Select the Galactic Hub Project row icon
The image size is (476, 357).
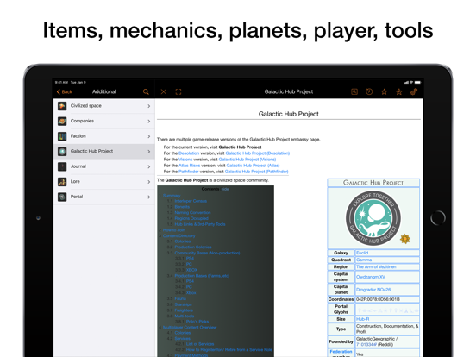pos(62,152)
